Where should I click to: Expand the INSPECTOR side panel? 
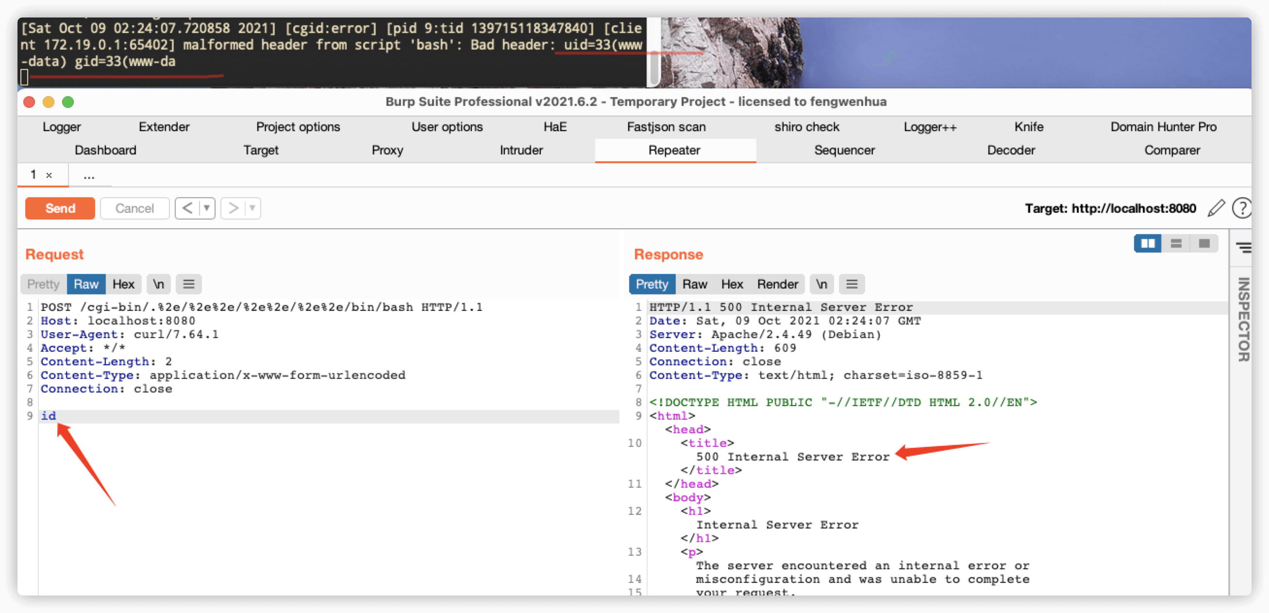1243,319
